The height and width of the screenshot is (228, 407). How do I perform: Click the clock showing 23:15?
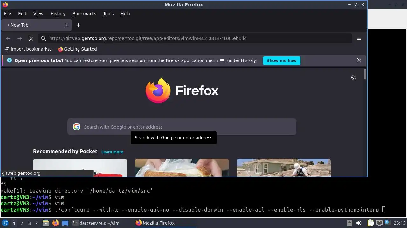[x=400, y=223]
